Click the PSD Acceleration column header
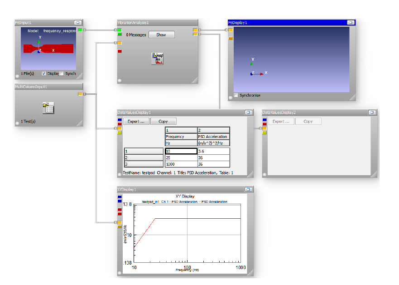The image size is (399, 285). pos(213,137)
